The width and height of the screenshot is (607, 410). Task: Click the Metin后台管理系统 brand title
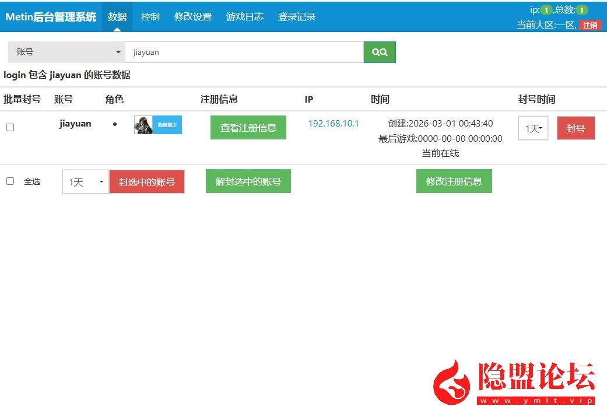(x=51, y=17)
